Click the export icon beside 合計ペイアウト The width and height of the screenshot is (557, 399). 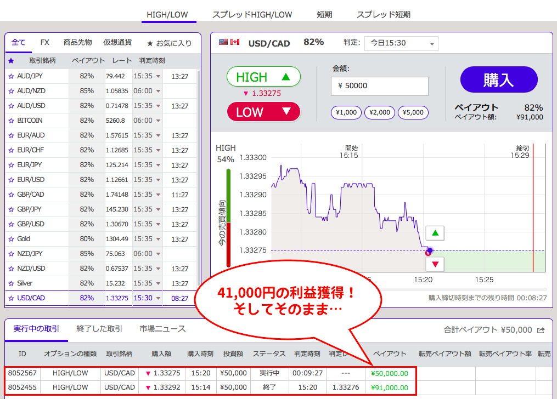point(541,330)
